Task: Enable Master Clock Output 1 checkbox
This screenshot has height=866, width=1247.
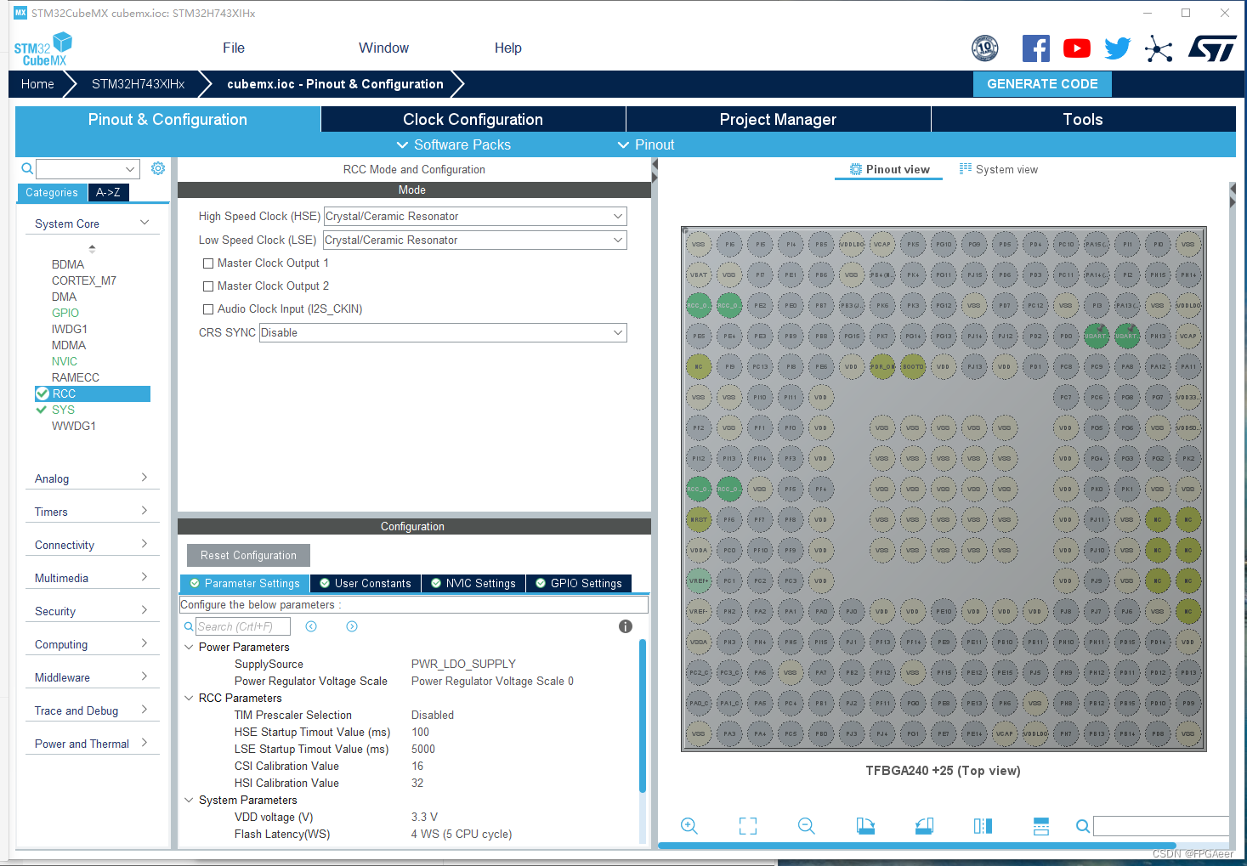Action: [x=208, y=263]
